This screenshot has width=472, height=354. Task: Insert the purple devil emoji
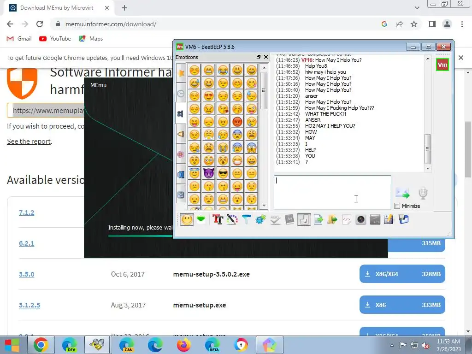[x=209, y=173]
